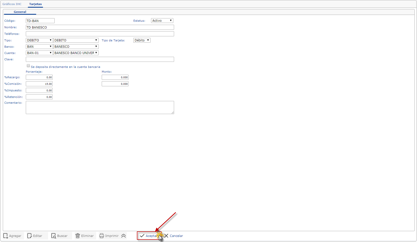Image resolution: width=417 pixels, height=242 pixels.
Task: Open the Estatus dropdown
Action: [162, 21]
